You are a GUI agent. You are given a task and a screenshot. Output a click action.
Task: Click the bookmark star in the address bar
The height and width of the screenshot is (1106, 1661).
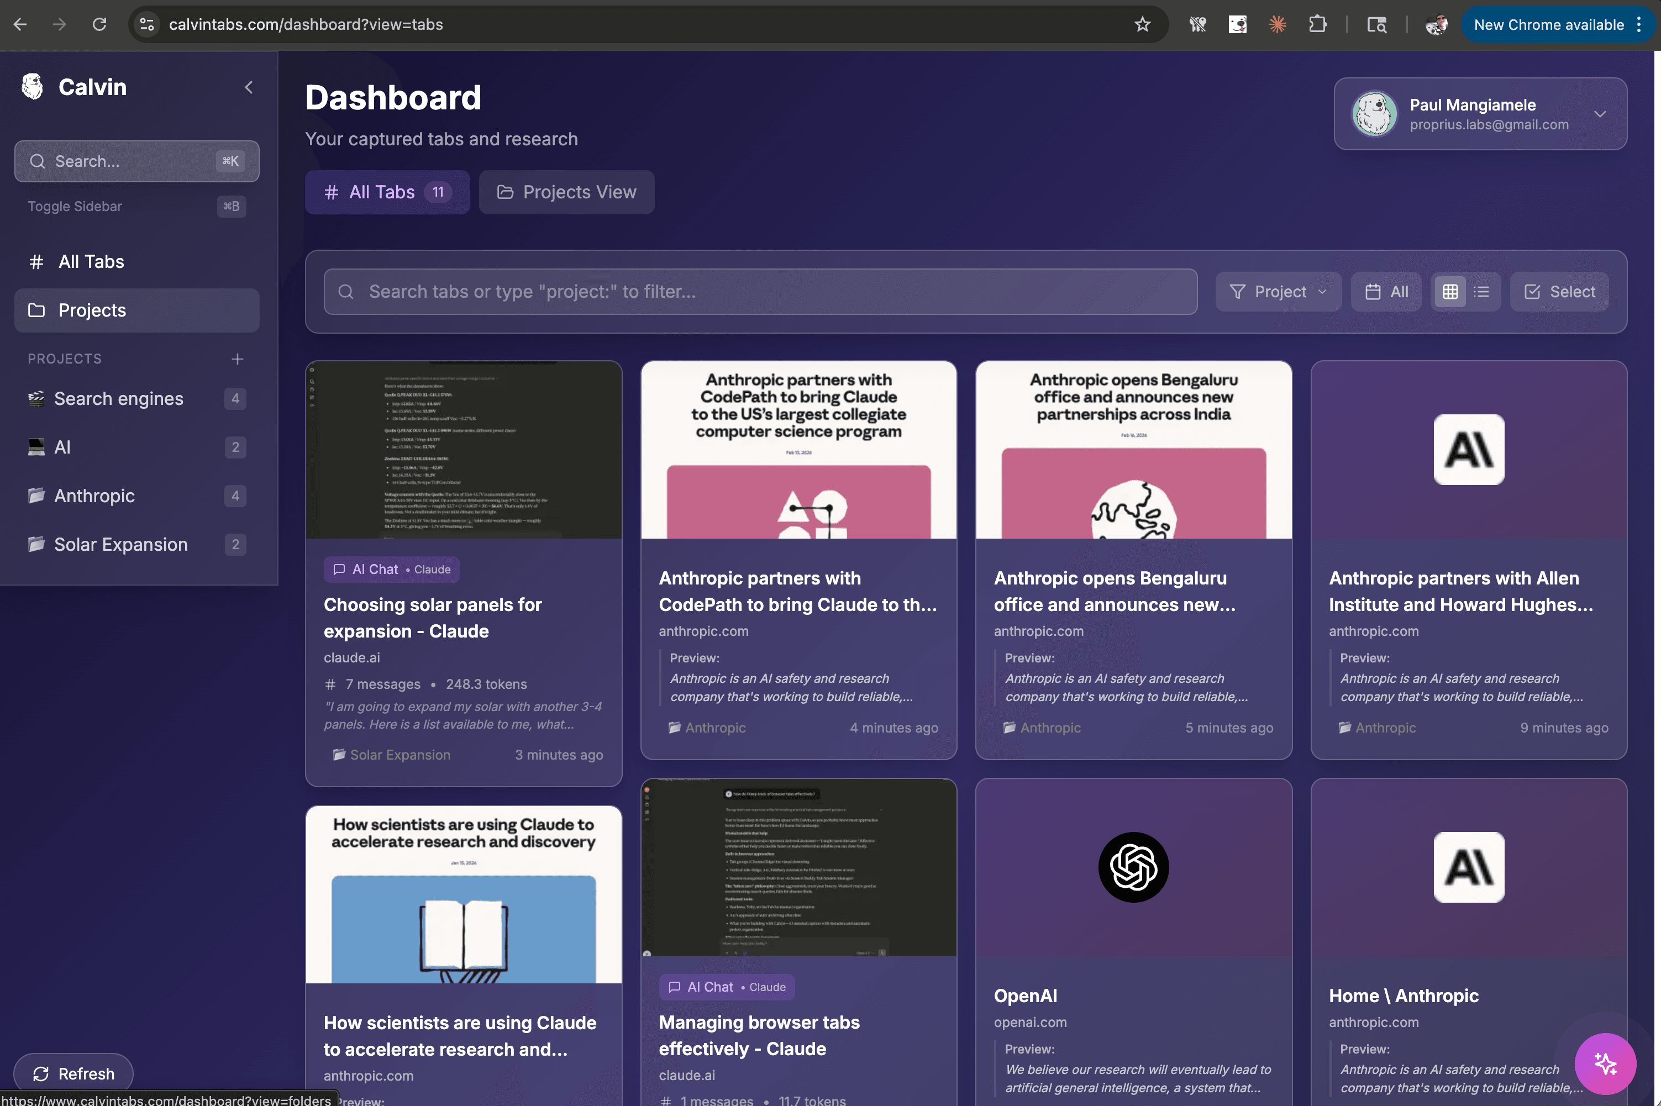pos(1143,24)
